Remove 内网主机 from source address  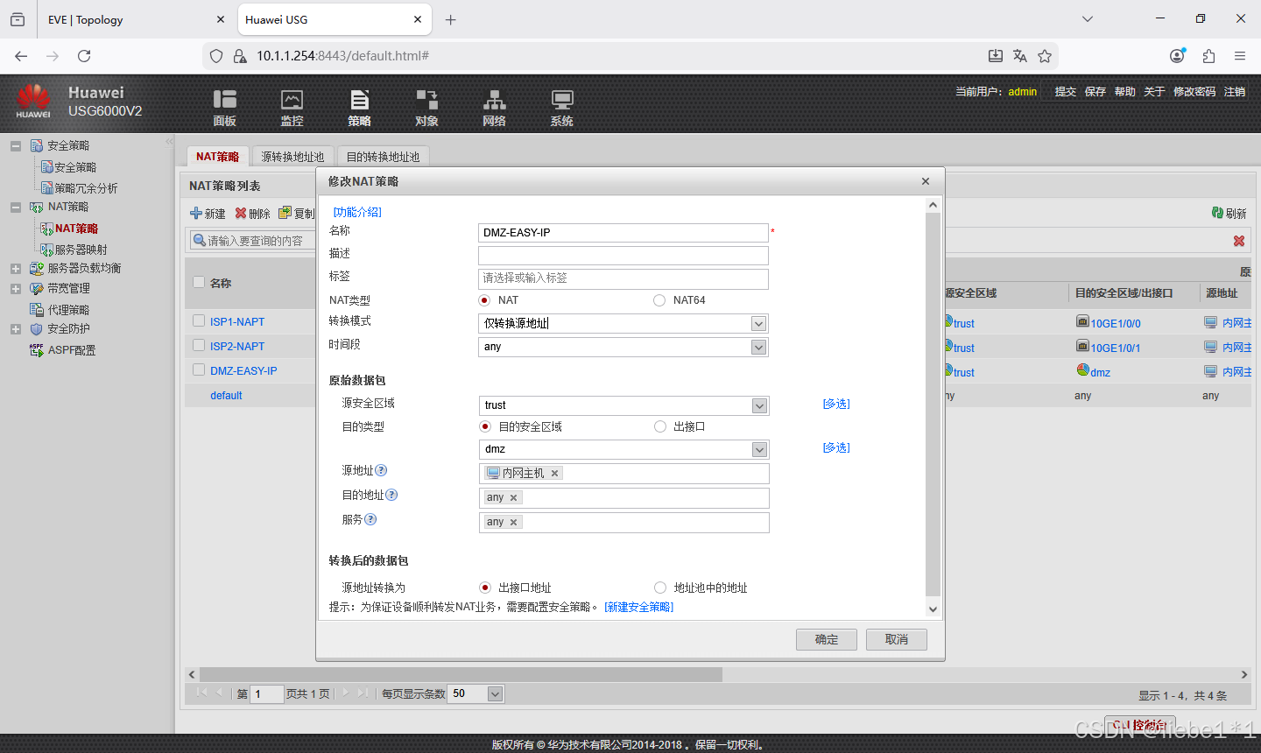(x=554, y=473)
